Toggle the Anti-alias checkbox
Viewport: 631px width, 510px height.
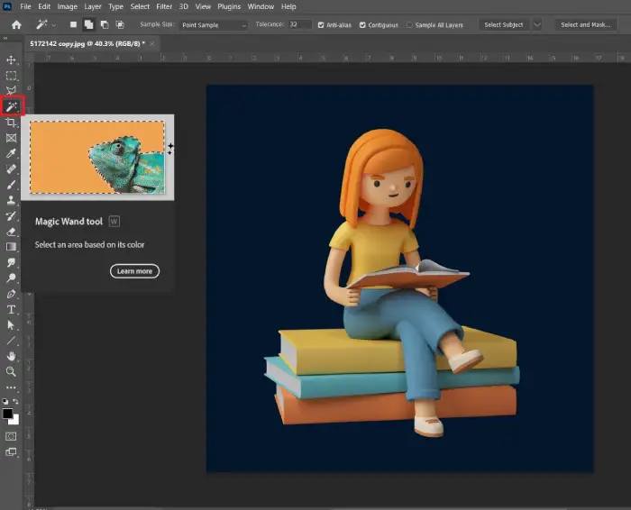point(321,25)
